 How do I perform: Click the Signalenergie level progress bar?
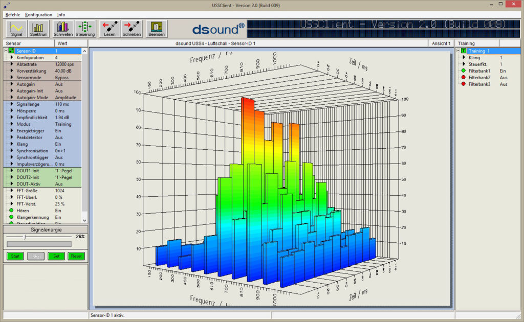39,244
